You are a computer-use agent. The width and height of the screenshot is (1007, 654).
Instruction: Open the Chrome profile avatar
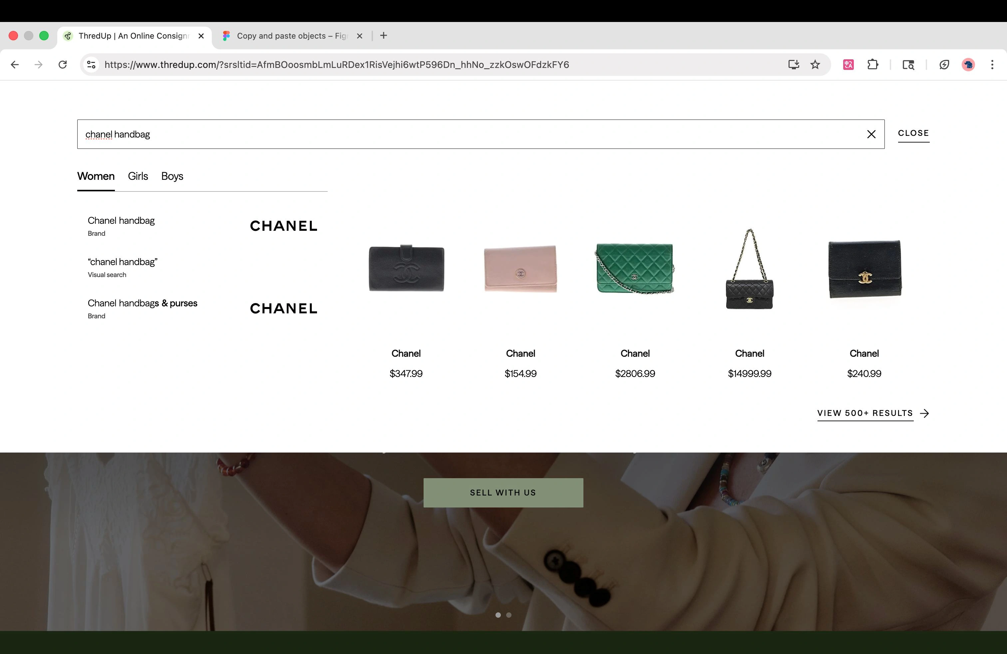coord(968,65)
